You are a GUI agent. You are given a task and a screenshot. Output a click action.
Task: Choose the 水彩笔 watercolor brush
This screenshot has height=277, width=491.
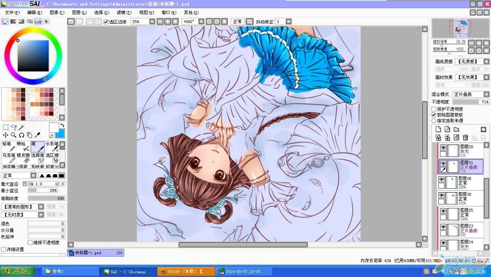(52, 147)
